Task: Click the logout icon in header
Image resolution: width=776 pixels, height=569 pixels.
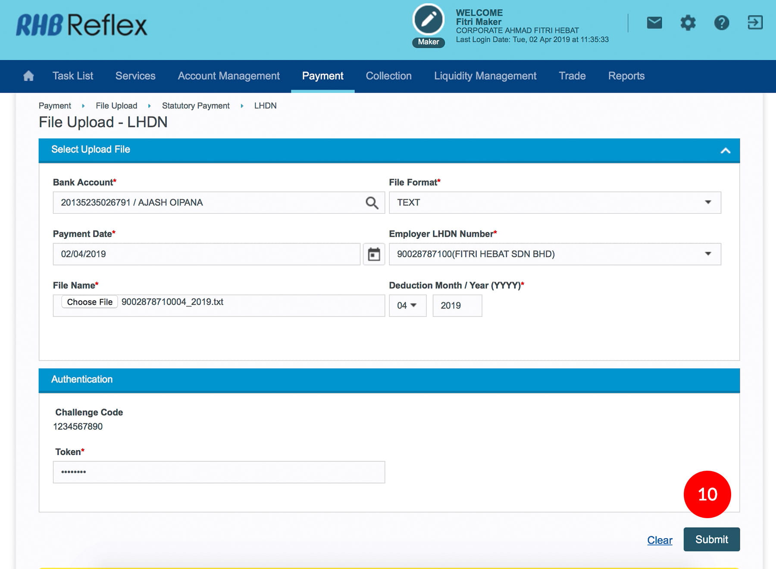Action: point(754,22)
